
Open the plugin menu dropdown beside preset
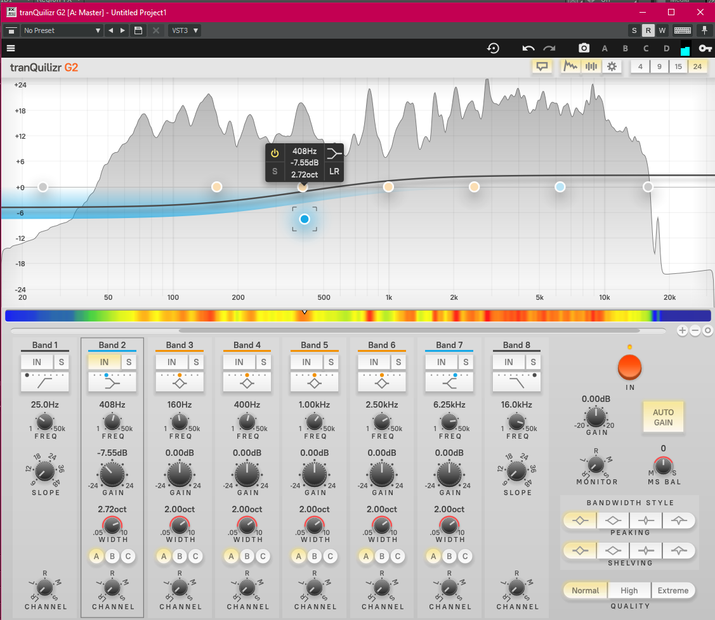[x=11, y=30]
